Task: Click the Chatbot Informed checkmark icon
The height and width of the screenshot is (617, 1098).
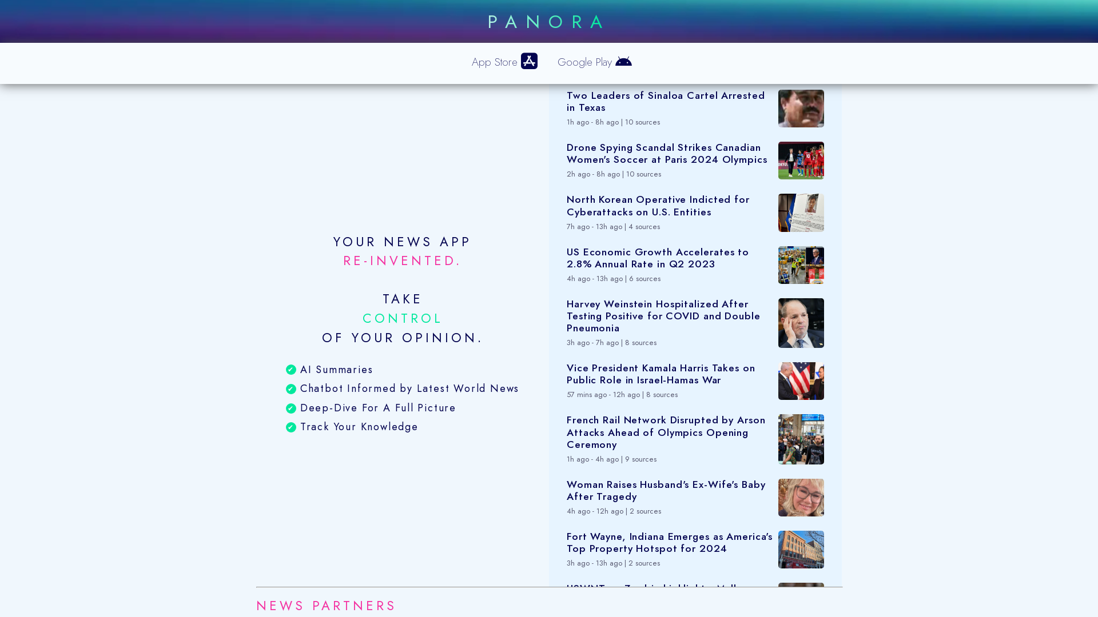Action: [x=291, y=389]
